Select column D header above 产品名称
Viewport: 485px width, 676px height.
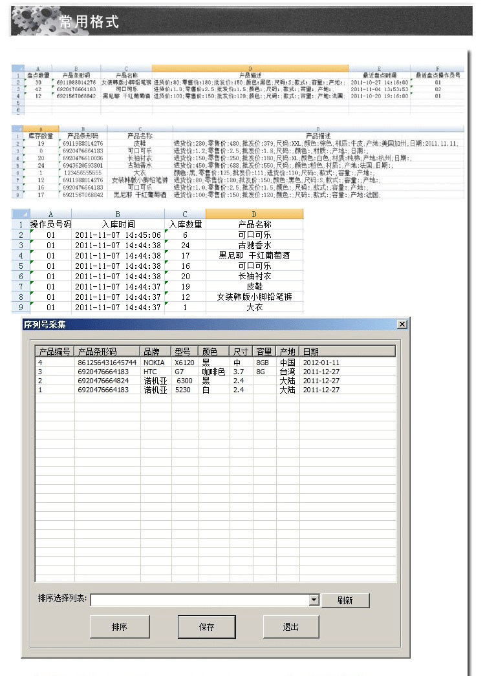coord(255,214)
